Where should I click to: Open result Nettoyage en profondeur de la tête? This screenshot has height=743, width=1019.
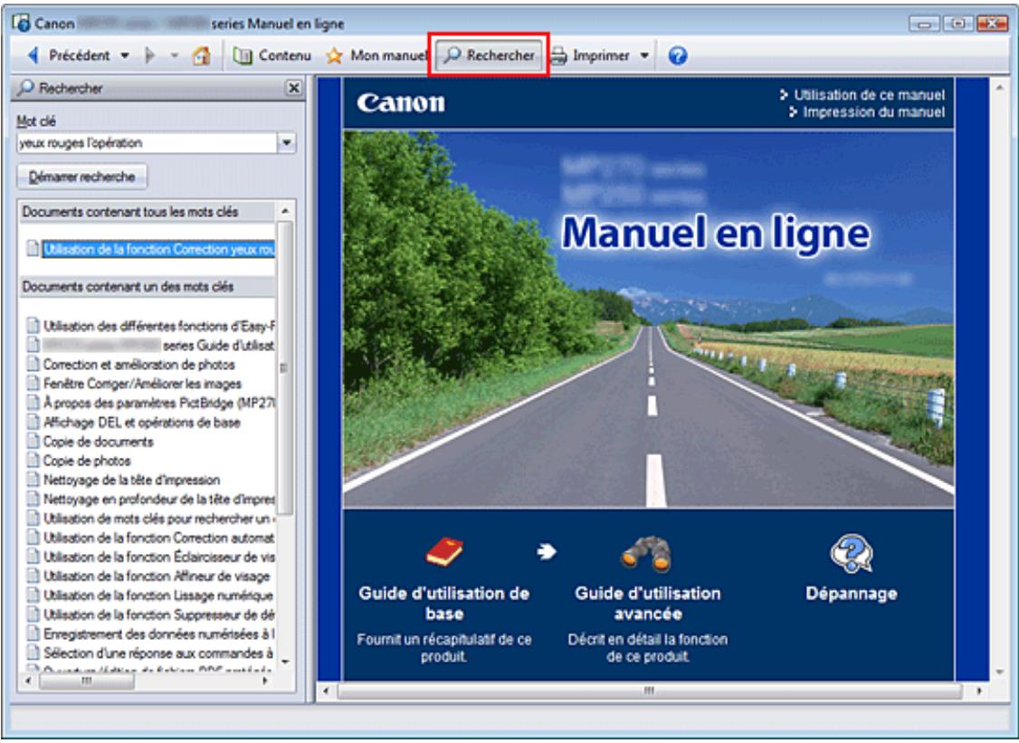pyautogui.click(x=159, y=500)
